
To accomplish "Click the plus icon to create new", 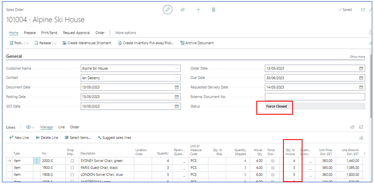I will point(198,10).
